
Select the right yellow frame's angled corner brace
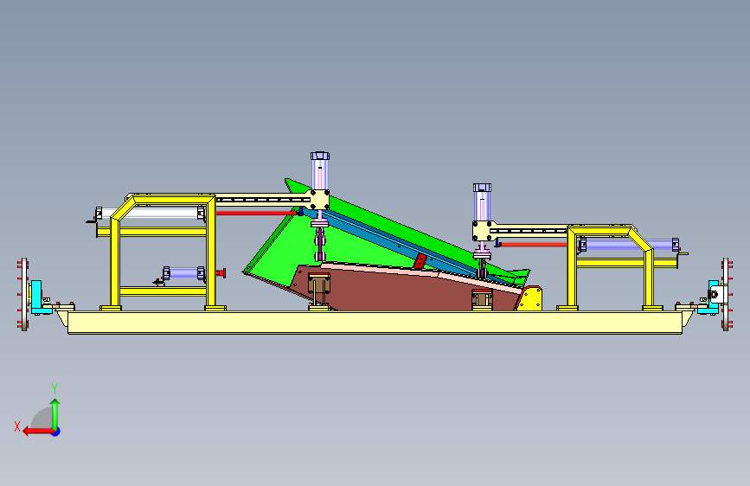click(640, 238)
